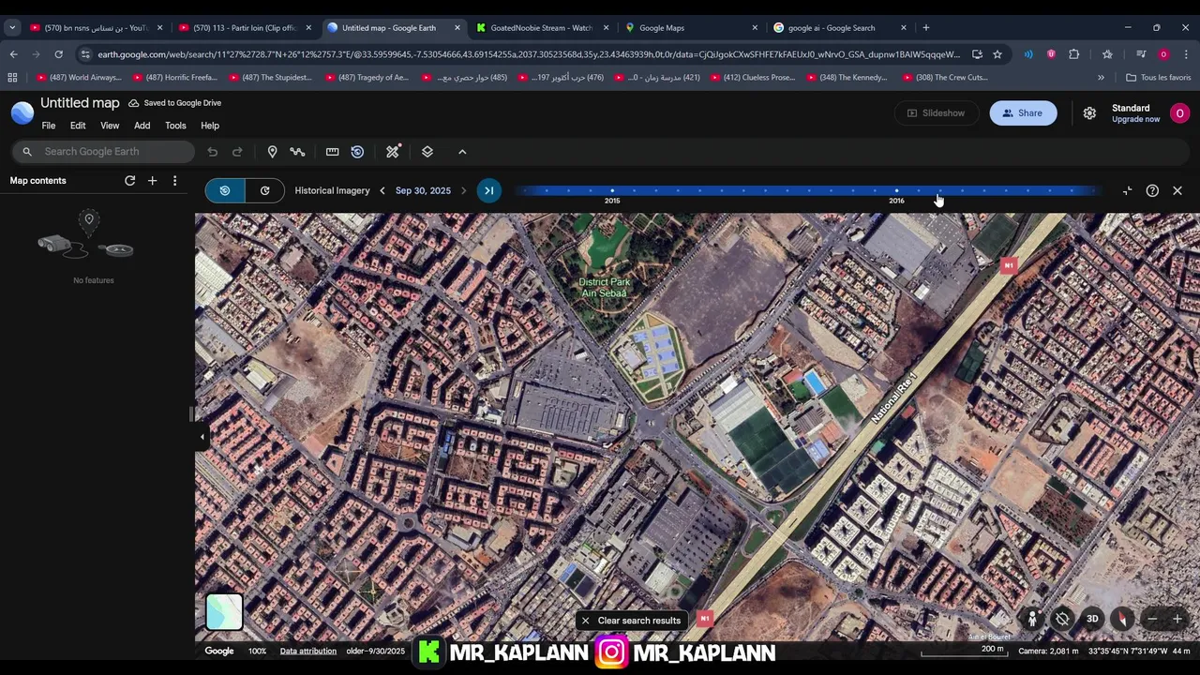The image size is (1200, 675).
Task: Select the 2016 marker on the timeline
Action: pos(896,191)
